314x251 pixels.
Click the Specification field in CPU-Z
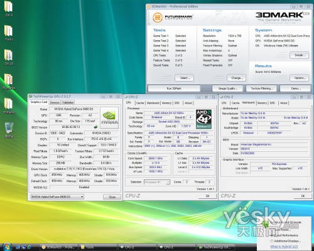pos(178,133)
